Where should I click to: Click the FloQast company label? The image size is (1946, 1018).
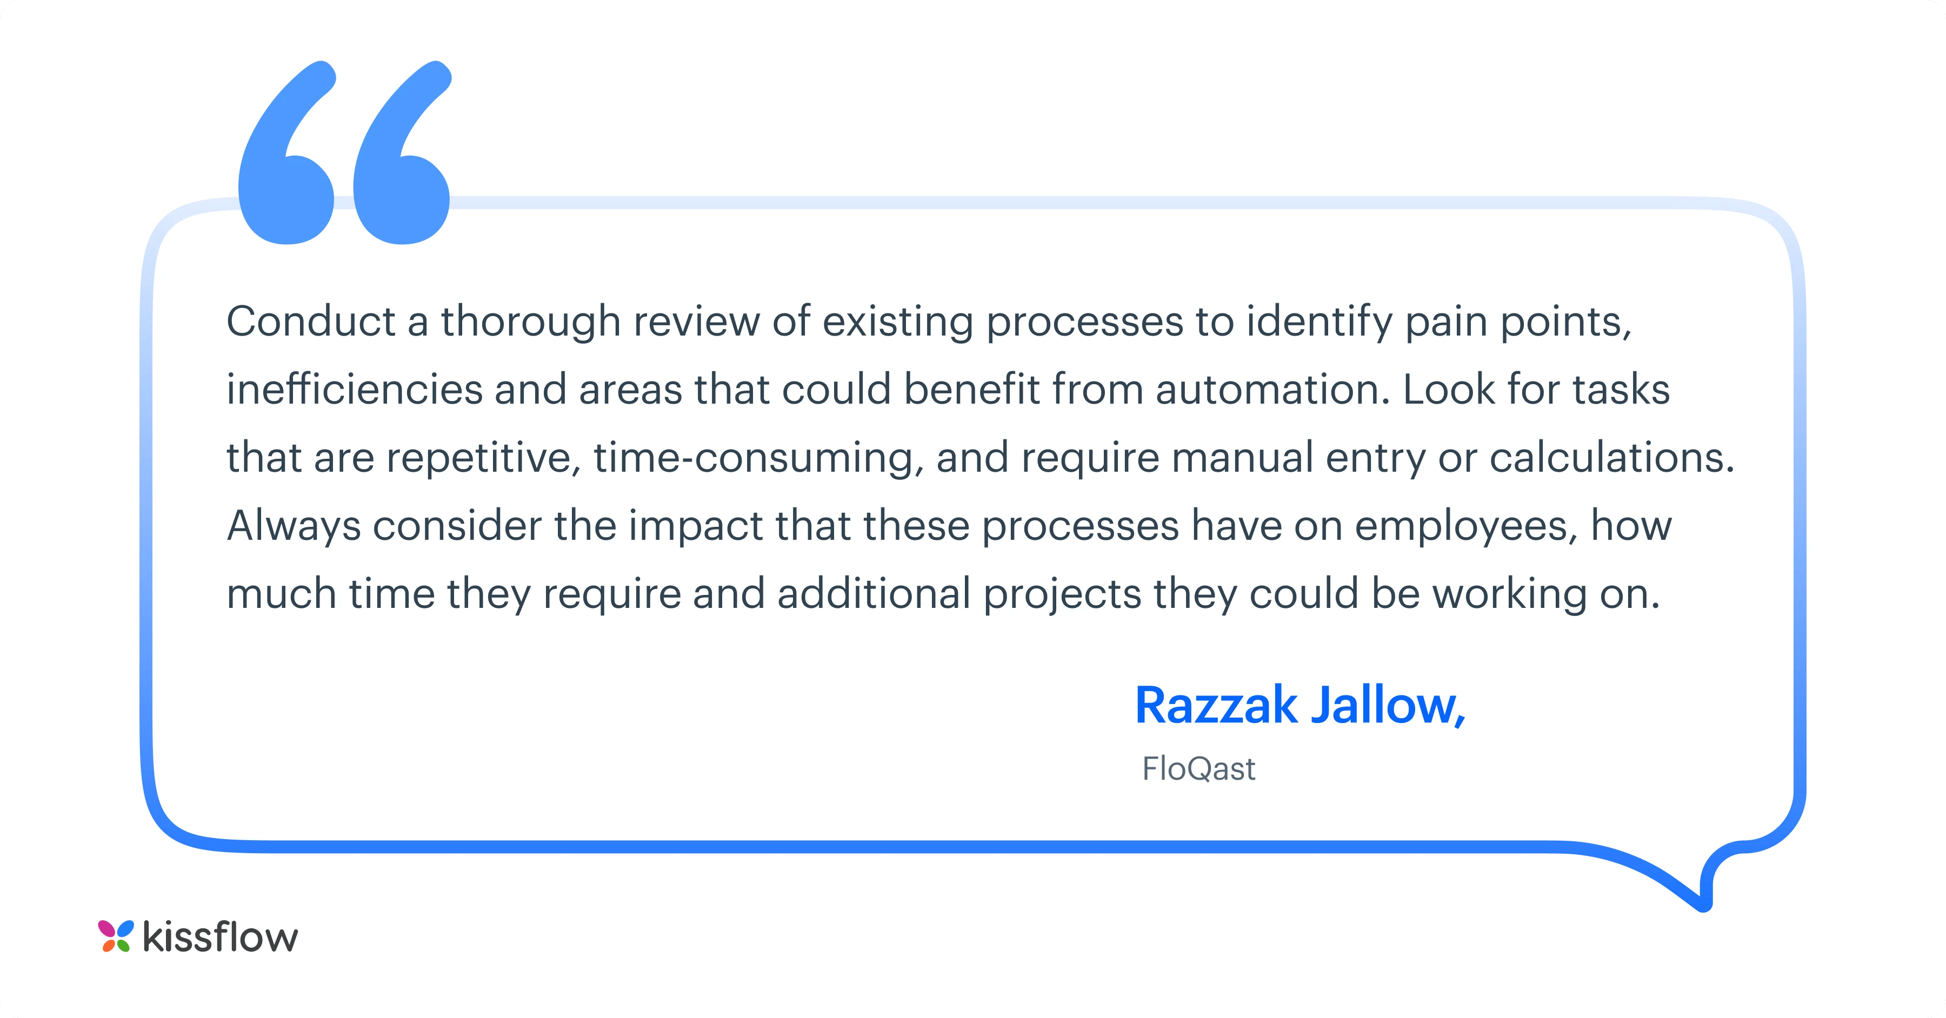[1198, 769]
